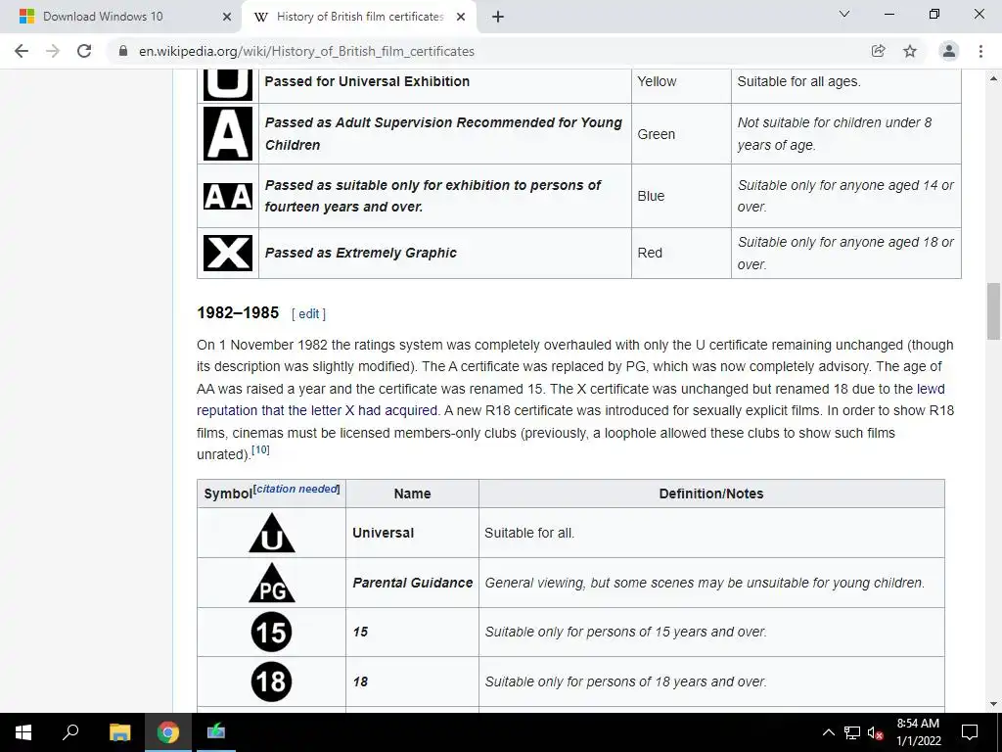Viewport: 1002px width, 752px height.
Task: Open Chrome's three-dot menu
Action: 980,51
